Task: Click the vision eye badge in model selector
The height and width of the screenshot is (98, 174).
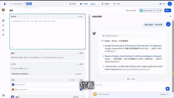Action: [x=157, y=10]
